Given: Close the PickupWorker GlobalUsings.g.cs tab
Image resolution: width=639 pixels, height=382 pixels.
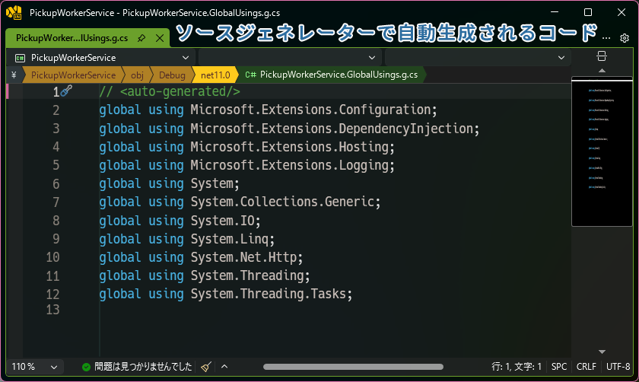Looking at the screenshot, I should click(161, 38).
